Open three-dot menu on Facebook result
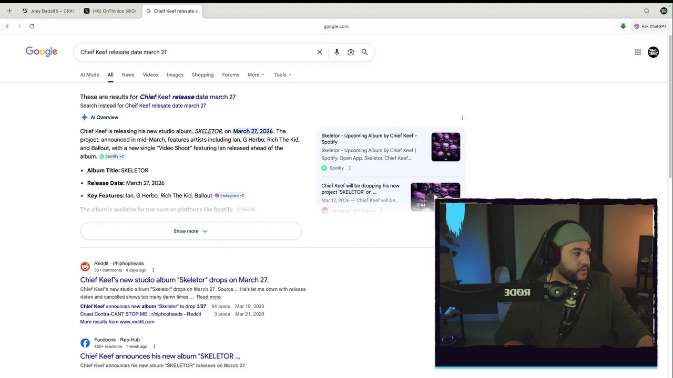This screenshot has width=673, height=378. click(154, 346)
